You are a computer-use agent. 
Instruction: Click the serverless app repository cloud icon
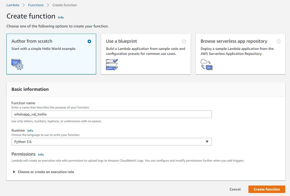coord(207,65)
